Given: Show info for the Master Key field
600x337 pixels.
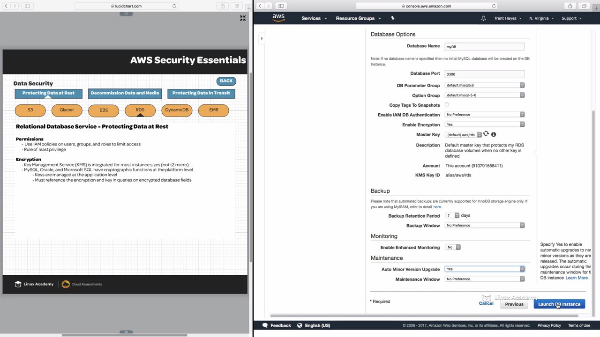Looking at the screenshot, I should [x=494, y=134].
